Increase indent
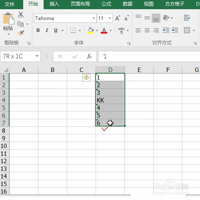 (175, 30)
